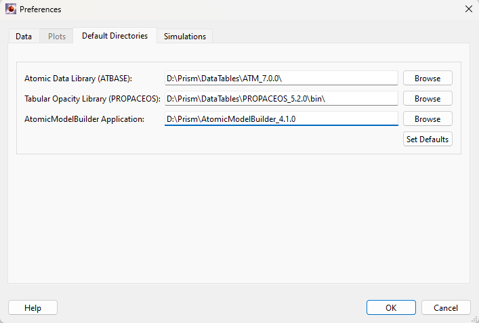Cancel the Preferences dialog
This screenshot has height=323, width=479.
446,307
